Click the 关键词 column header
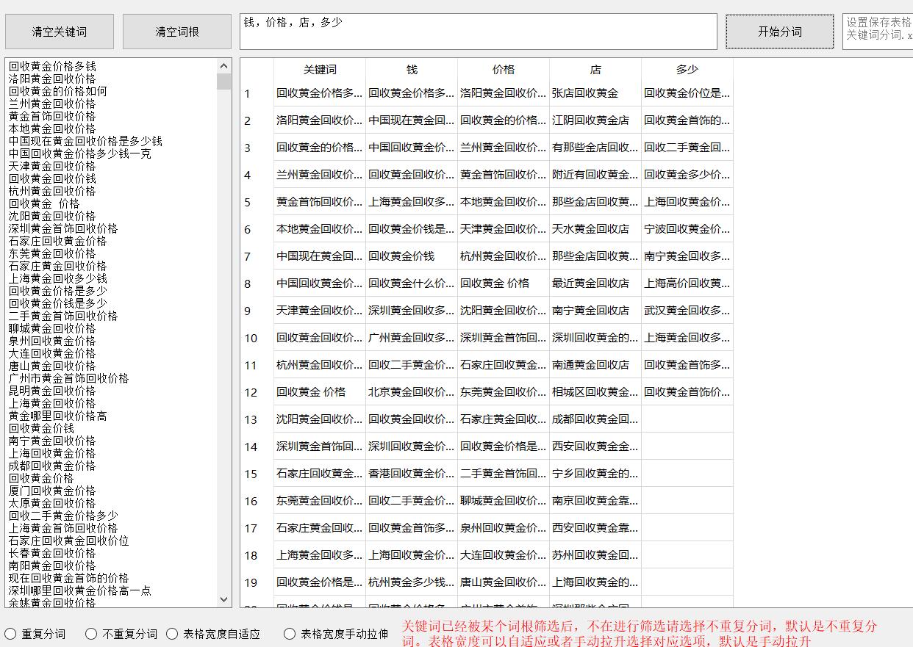 [x=320, y=70]
